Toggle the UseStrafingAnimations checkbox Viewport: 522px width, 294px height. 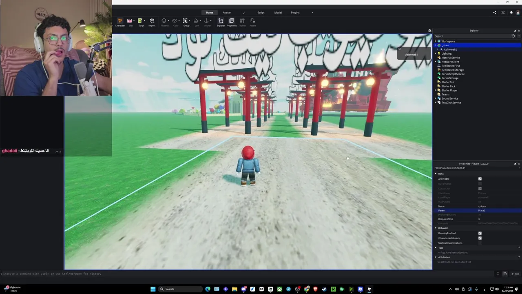(x=480, y=243)
